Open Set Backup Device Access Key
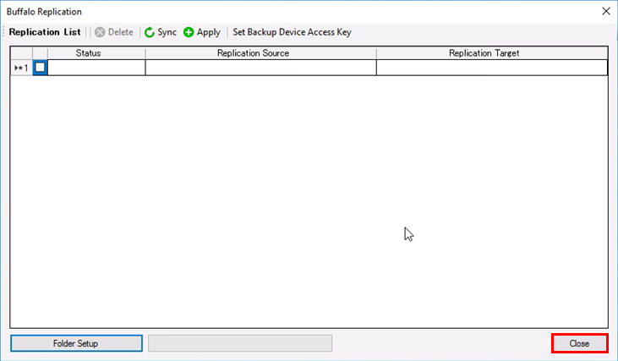 pyautogui.click(x=292, y=32)
